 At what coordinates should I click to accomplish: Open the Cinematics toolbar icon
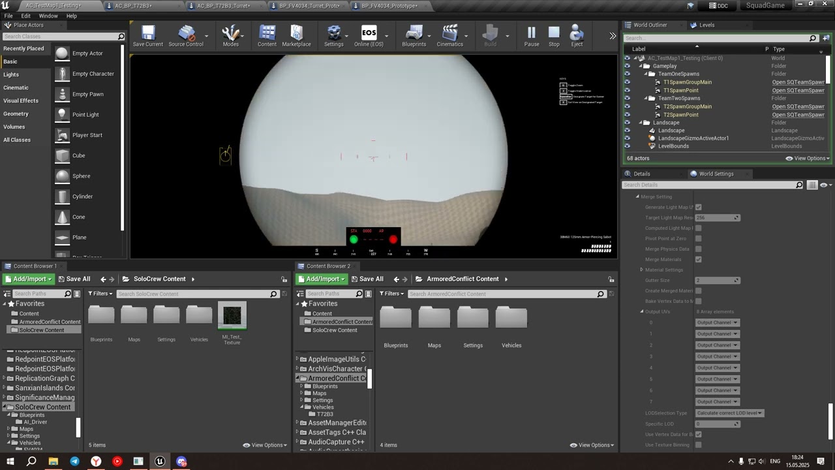pos(450,36)
